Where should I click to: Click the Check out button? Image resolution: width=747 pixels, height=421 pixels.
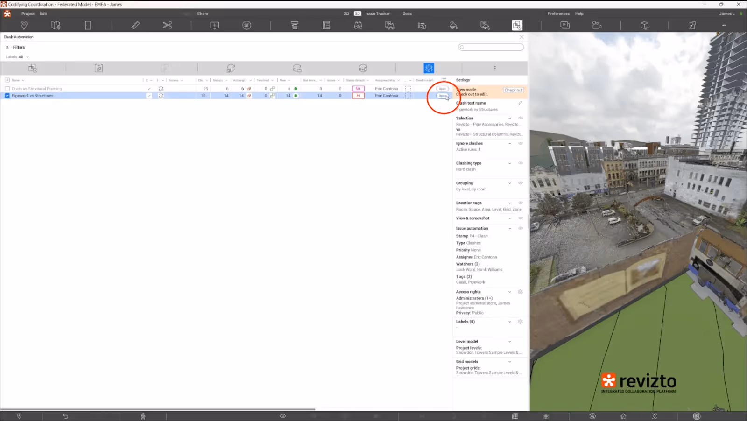[x=514, y=90]
